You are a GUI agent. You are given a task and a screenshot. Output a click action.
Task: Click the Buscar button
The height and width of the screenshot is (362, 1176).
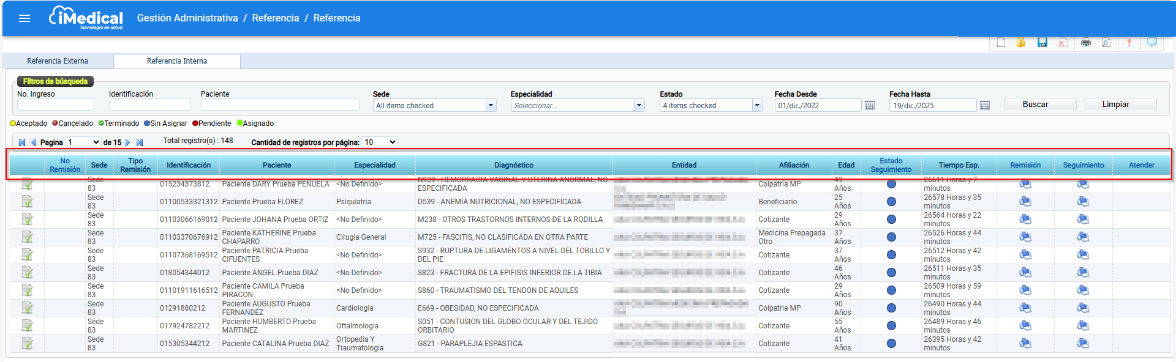[x=1040, y=105]
